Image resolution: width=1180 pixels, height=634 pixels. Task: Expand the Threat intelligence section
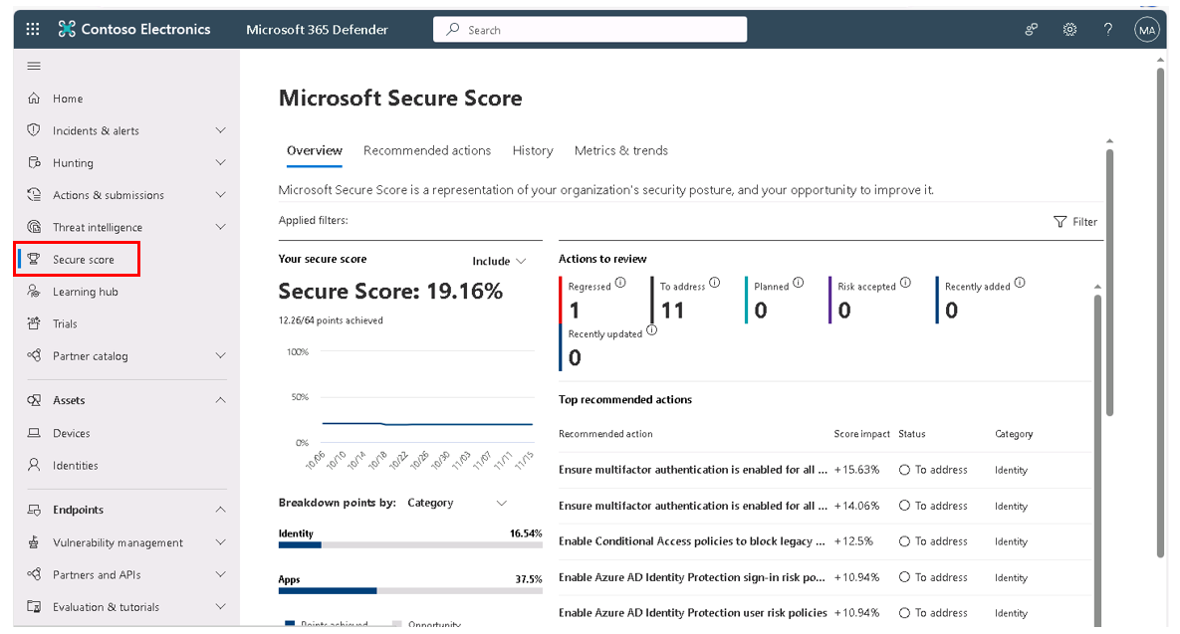coord(220,227)
